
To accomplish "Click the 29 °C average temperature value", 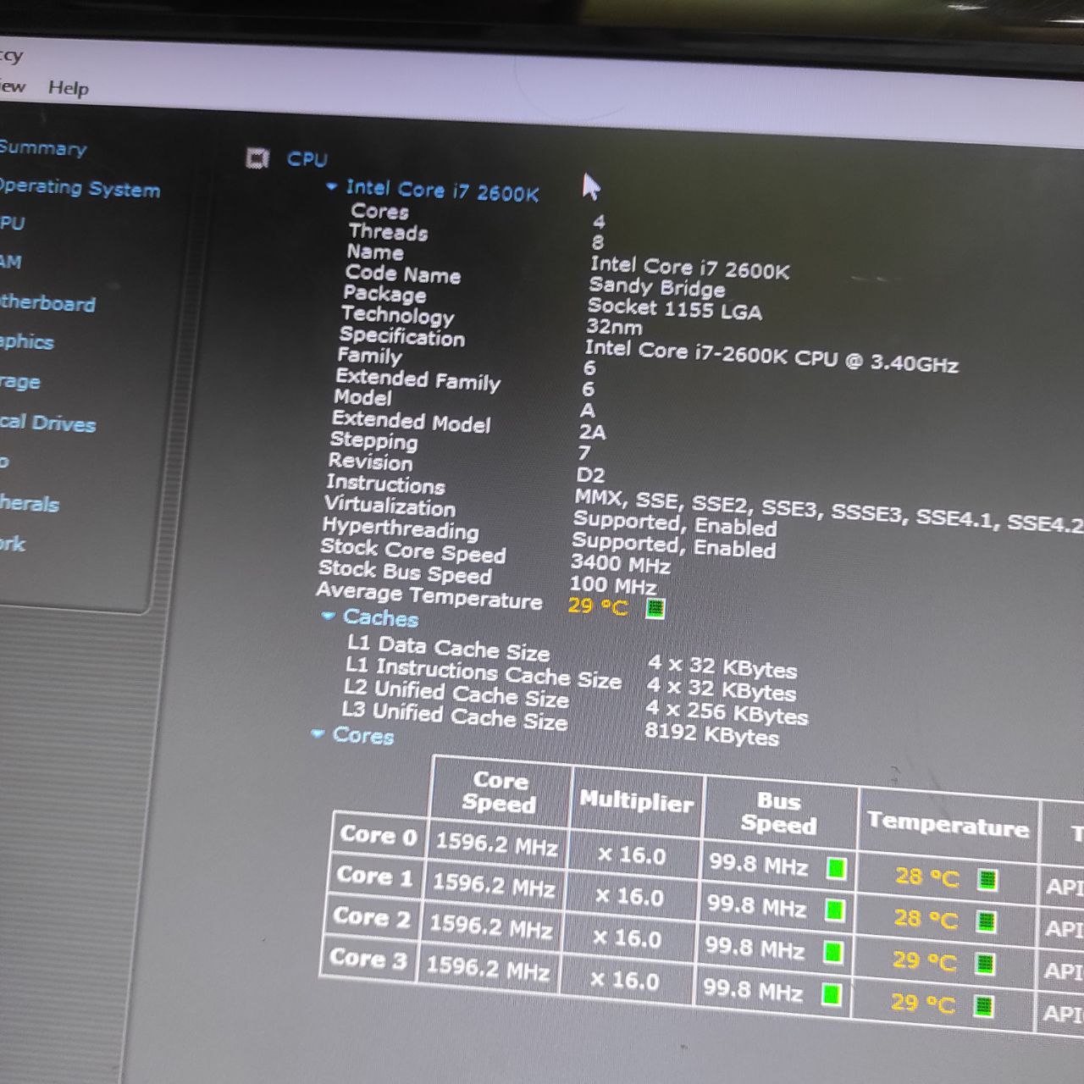I will 598,606.
